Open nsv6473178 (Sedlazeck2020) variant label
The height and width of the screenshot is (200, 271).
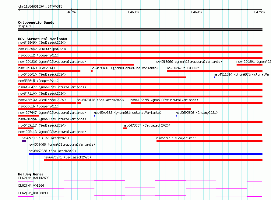pos(100,100)
